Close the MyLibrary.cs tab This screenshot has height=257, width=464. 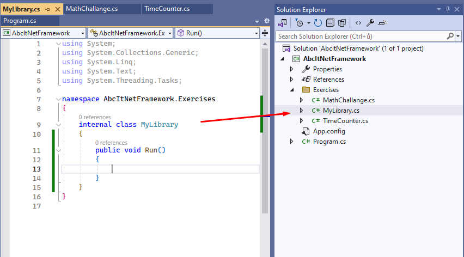[56, 9]
